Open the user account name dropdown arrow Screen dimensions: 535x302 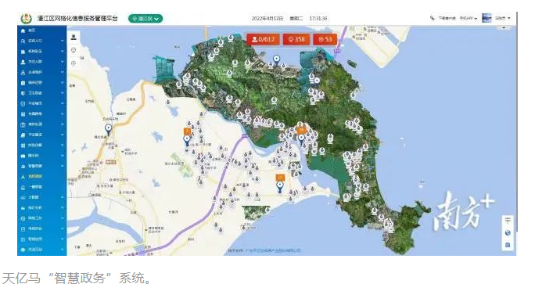(509, 18)
